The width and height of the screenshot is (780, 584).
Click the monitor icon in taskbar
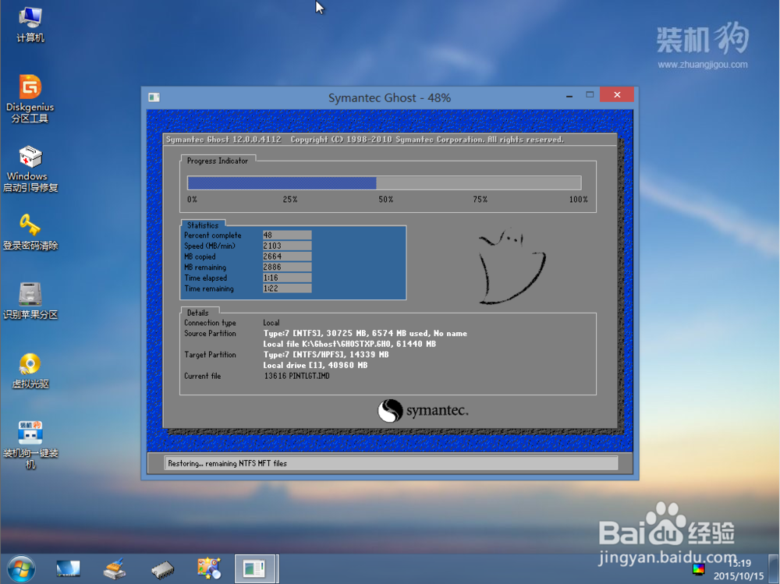point(68,568)
